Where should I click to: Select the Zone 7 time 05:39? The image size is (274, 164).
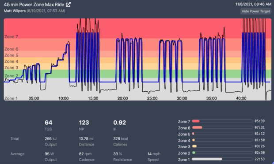tap(259, 121)
